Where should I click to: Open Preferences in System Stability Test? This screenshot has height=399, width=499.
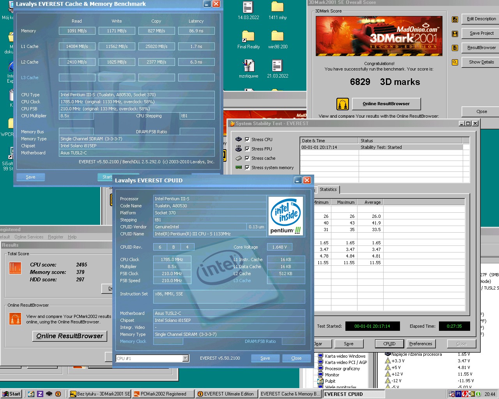[421, 344]
